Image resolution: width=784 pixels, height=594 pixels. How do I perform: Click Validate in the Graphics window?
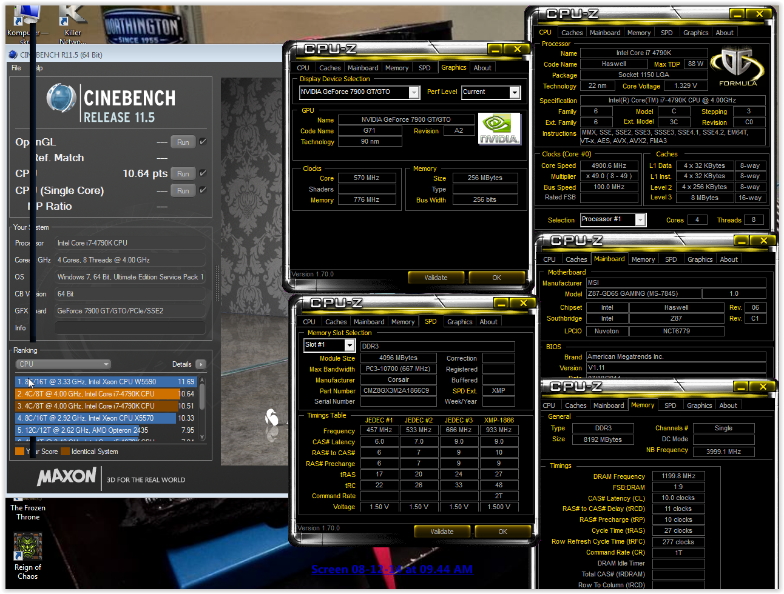(436, 278)
